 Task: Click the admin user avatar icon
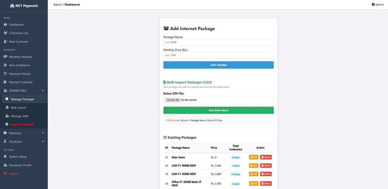click(373, 4)
